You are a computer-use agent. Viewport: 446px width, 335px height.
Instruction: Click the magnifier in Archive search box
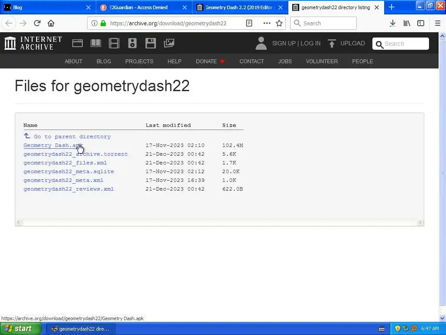379,45
